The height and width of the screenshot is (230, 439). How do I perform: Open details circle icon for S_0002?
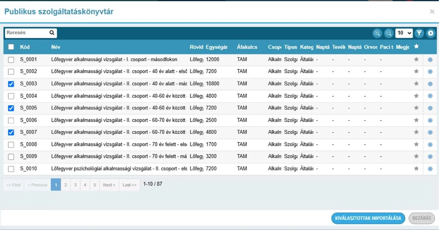coord(430,72)
